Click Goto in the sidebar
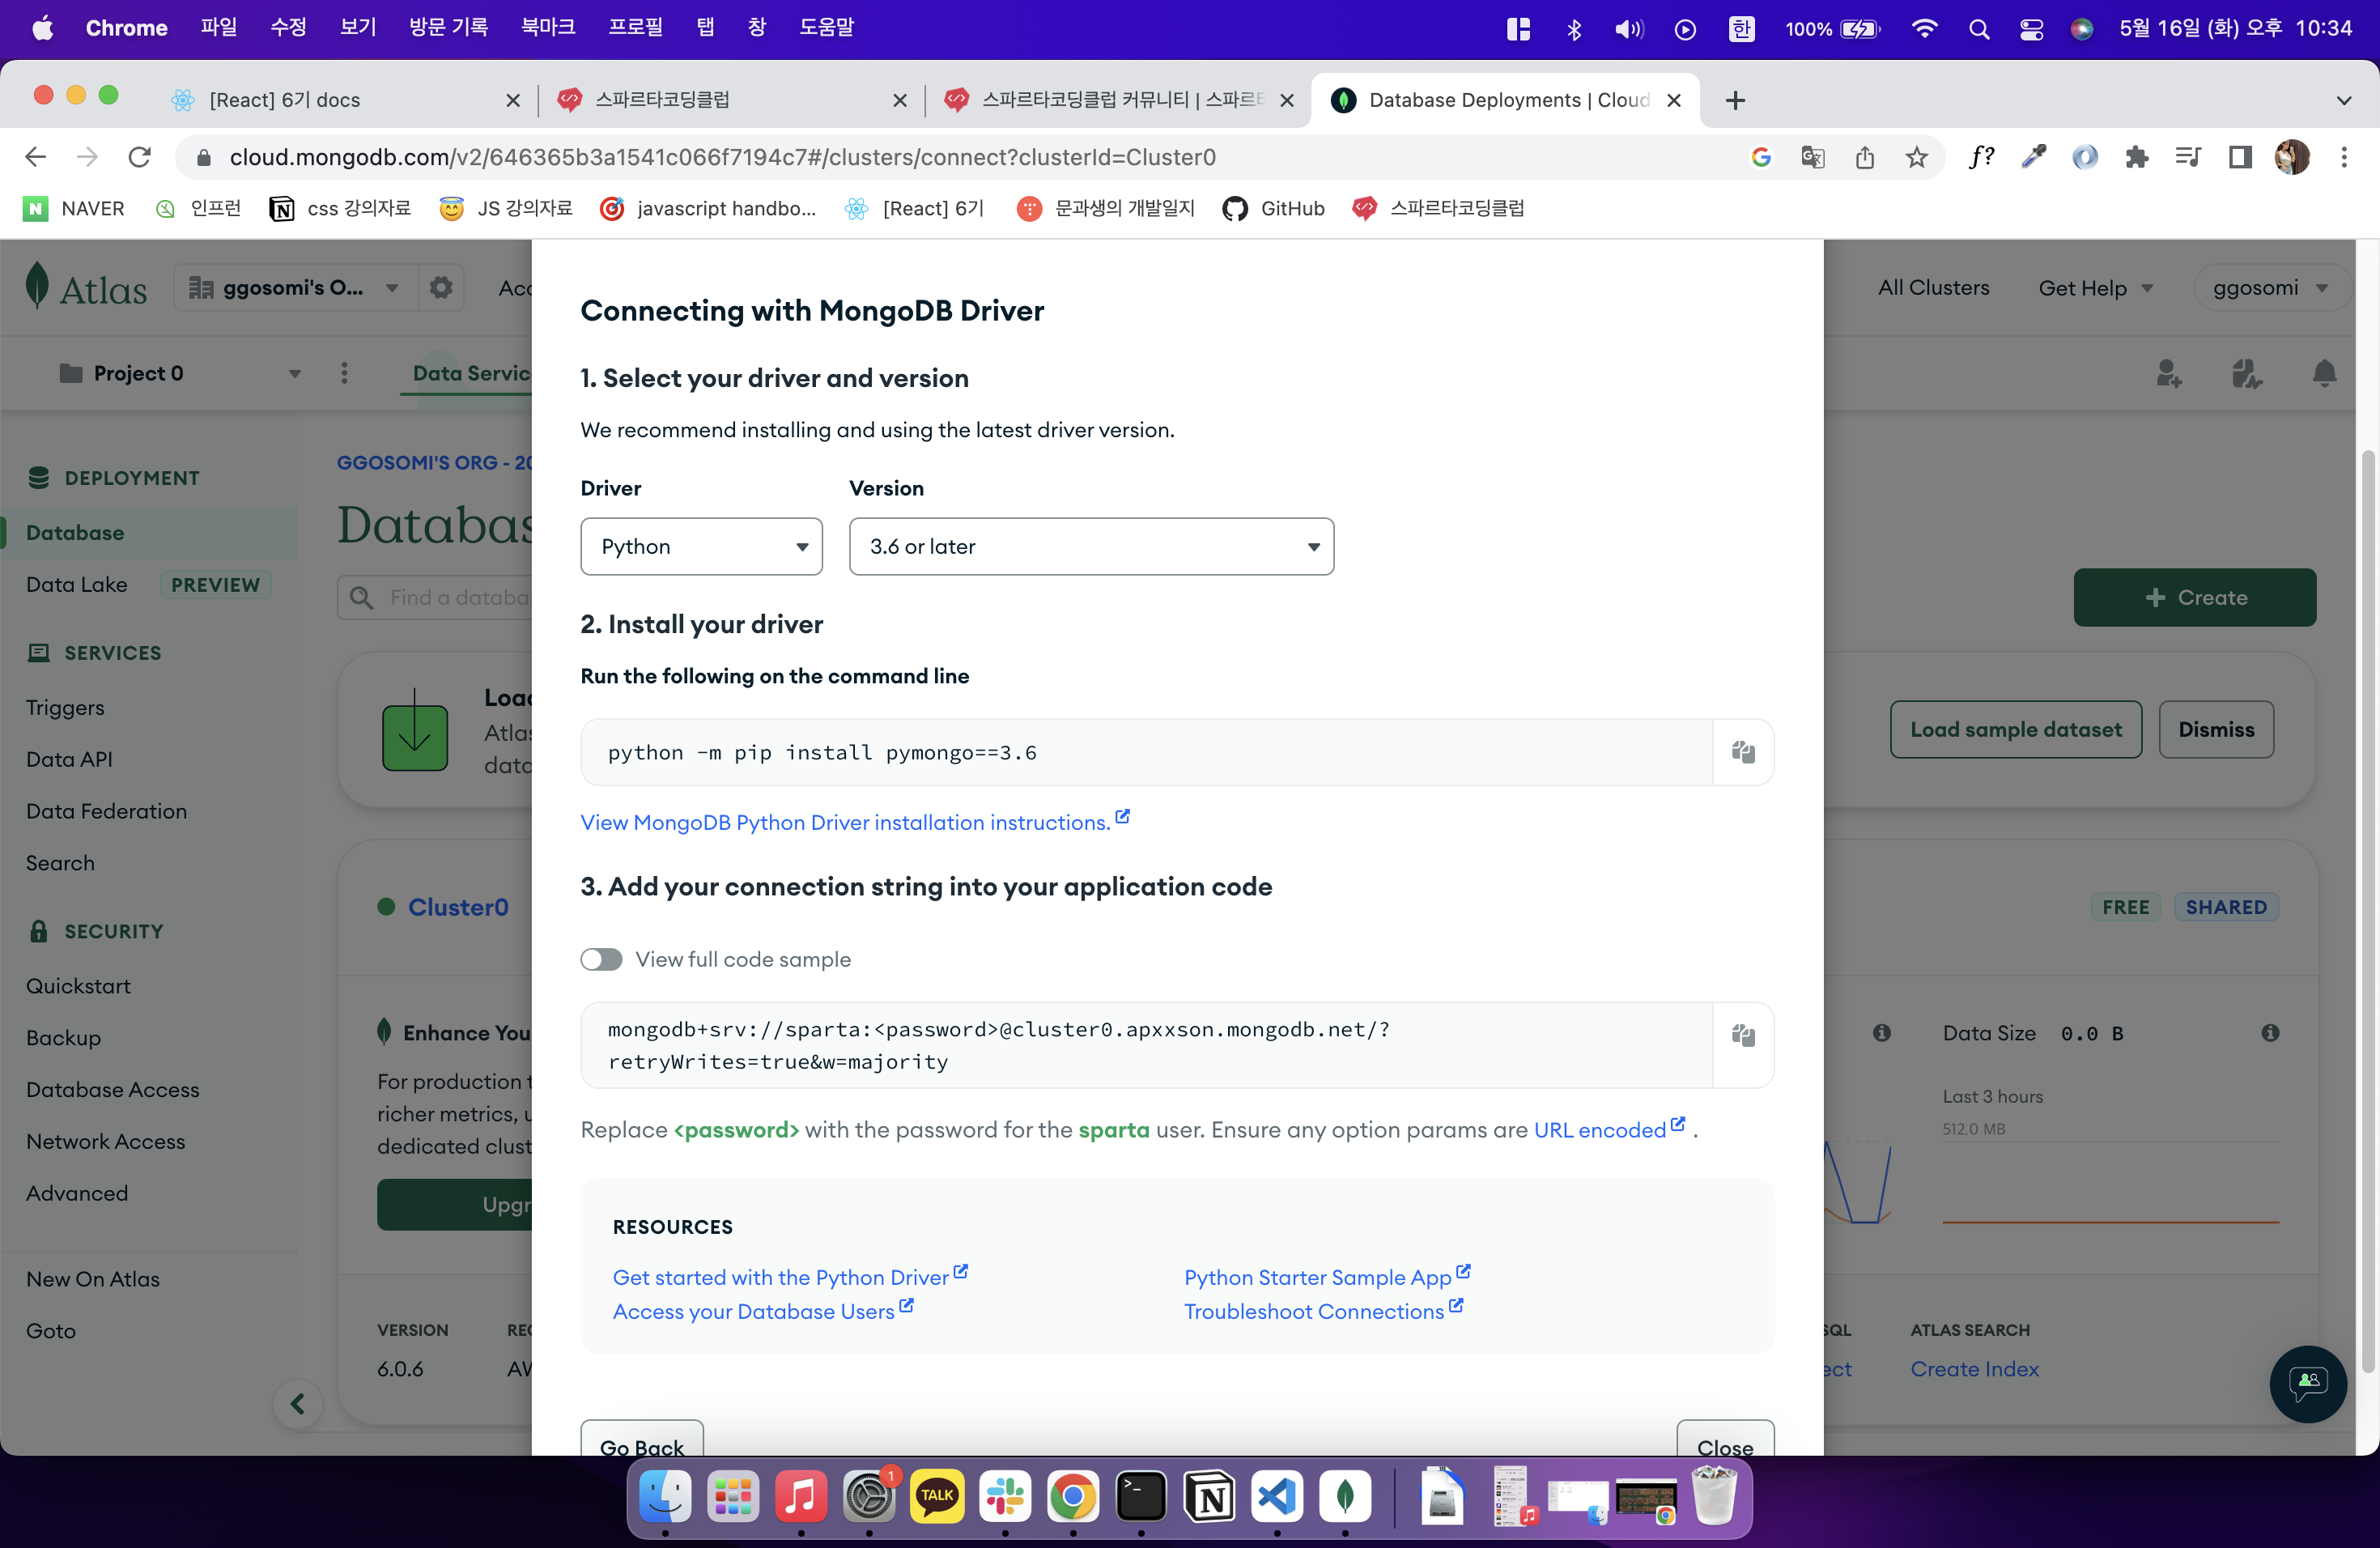This screenshot has height=1548, width=2380. tap(51, 1331)
